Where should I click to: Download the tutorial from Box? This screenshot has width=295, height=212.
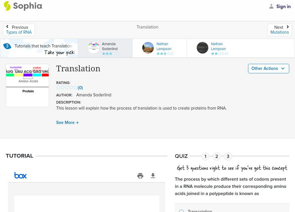[x=153, y=176]
